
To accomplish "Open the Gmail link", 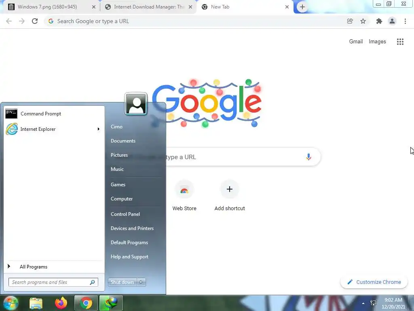I will click(x=356, y=42).
